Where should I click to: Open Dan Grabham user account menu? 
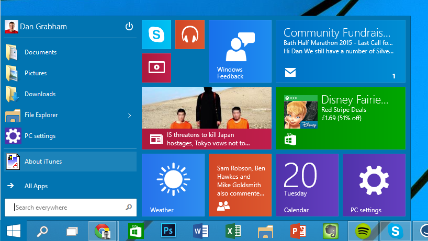(37, 27)
